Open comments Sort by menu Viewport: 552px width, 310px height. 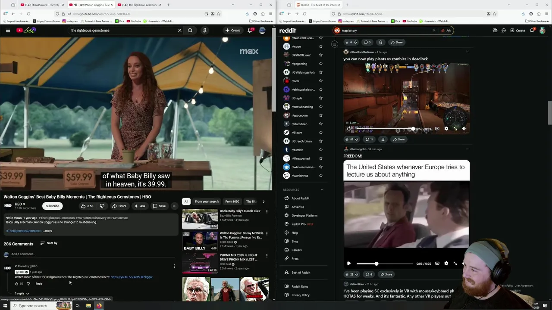tap(49, 243)
